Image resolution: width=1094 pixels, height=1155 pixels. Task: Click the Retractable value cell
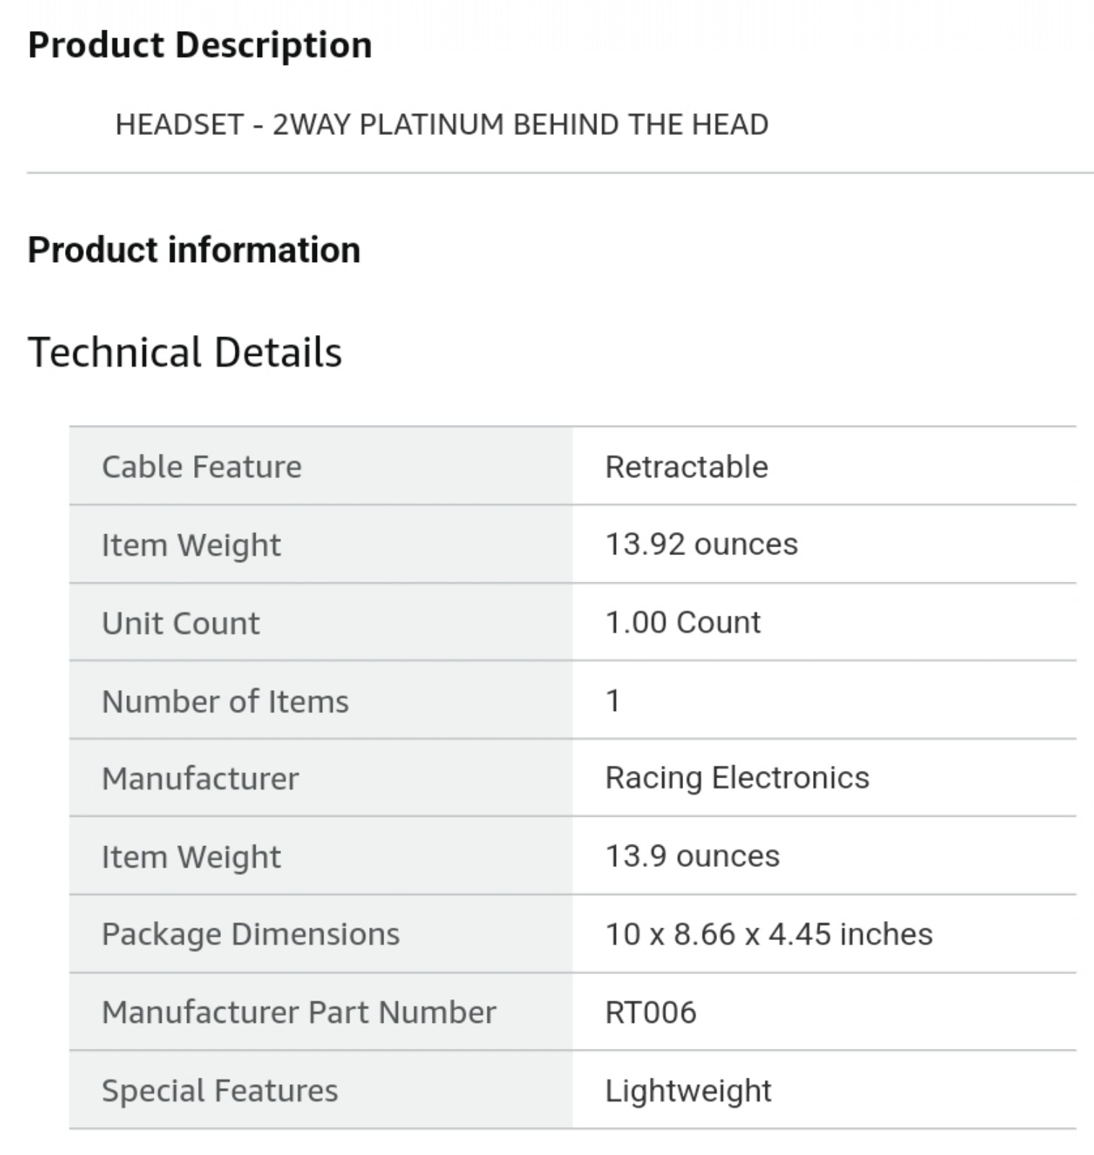[824, 466]
